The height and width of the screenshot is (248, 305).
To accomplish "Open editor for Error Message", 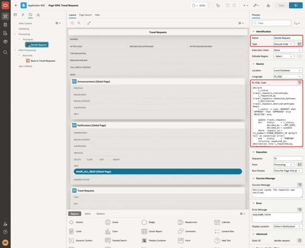I will [300, 210].
